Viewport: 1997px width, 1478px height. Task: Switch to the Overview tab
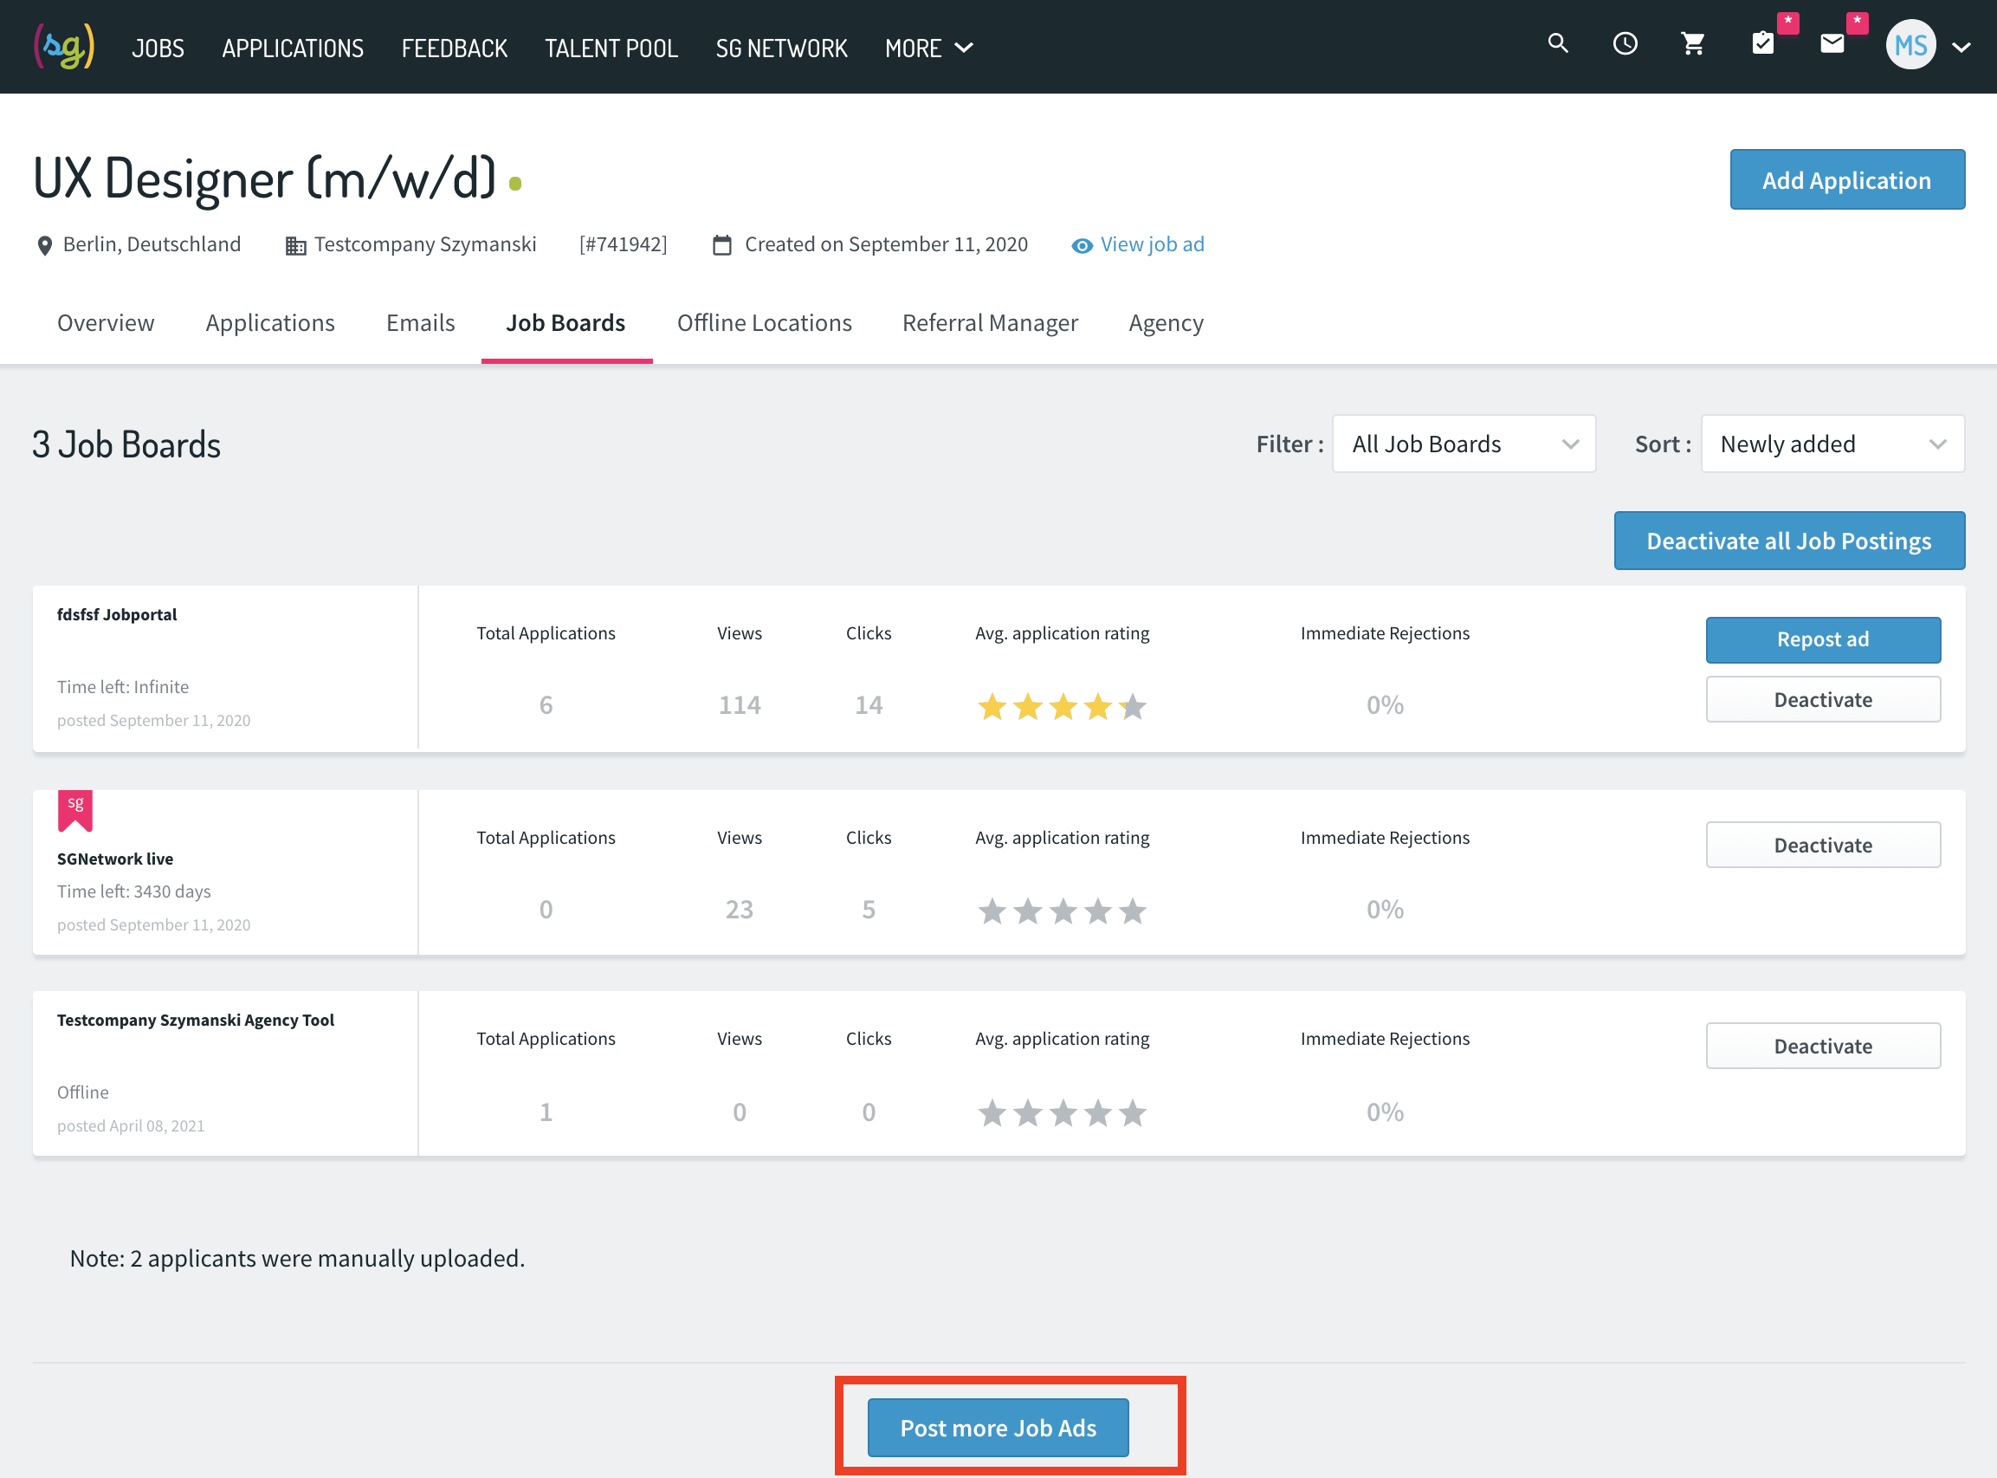click(106, 323)
